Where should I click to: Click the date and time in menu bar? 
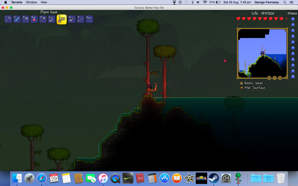[237, 2]
